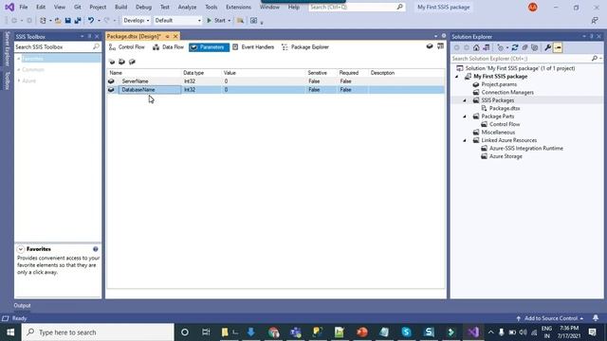Click the Home icon in Solution Explorer
The height and width of the screenshot is (341, 607).
[476, 47]
